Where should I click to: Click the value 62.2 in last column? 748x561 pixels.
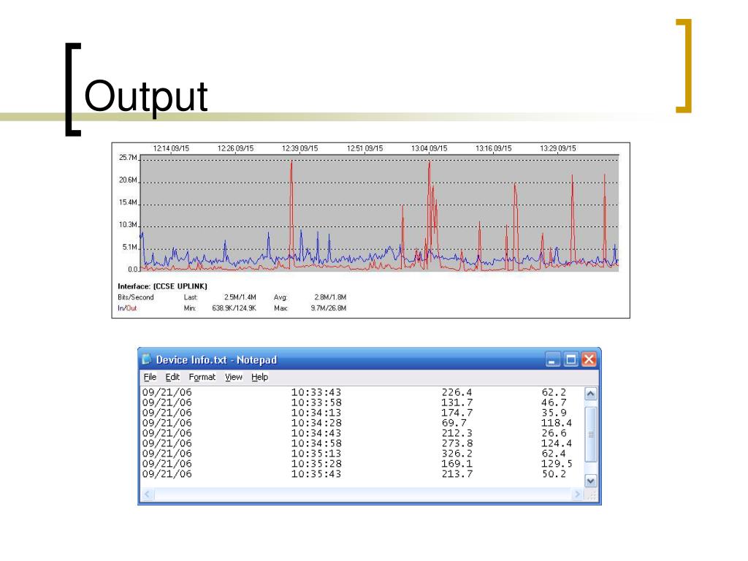click(x=554, y=392)
